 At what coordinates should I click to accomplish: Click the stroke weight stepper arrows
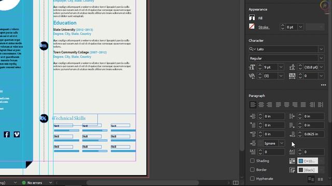click(x=283, y=27)
